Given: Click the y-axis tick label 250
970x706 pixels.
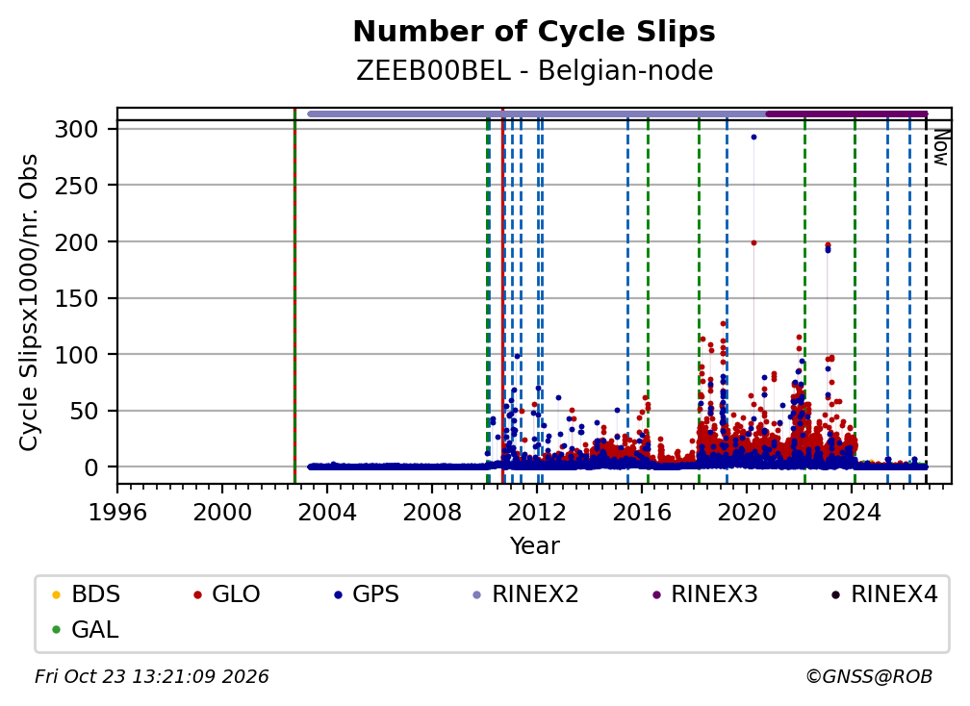Looking at the screenshot, I should (77, 186).
